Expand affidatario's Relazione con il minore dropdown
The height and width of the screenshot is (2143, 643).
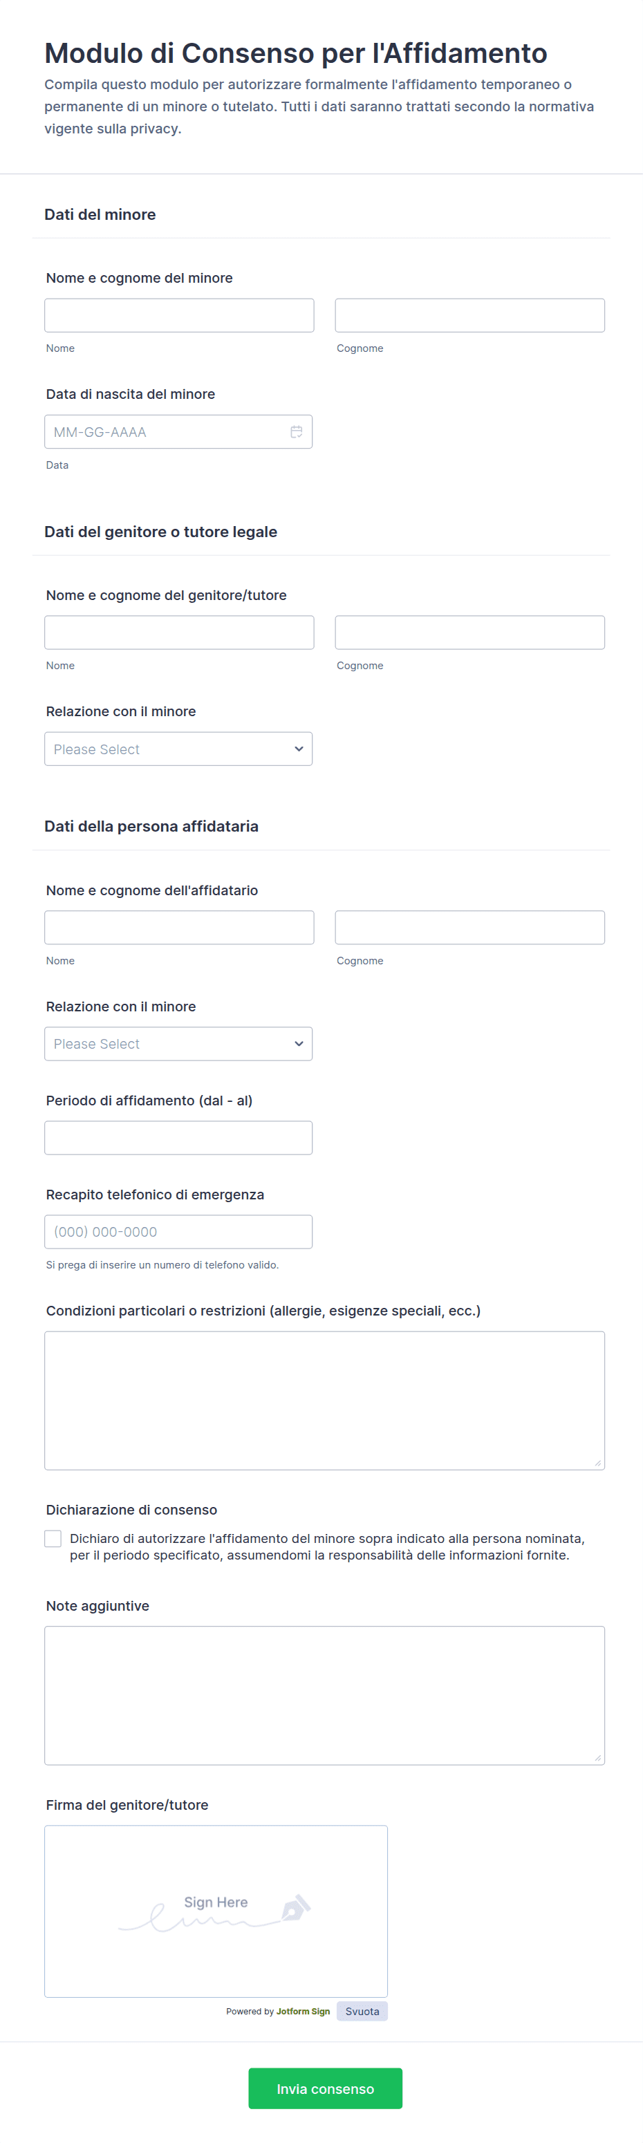click(x=178, y=1043)
